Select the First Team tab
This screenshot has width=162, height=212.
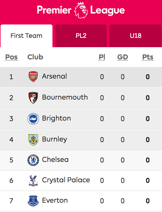(x=27, y=36)
